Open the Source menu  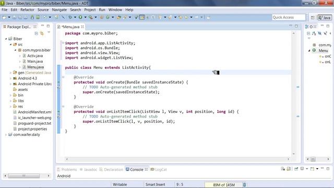tap(43, 10)
